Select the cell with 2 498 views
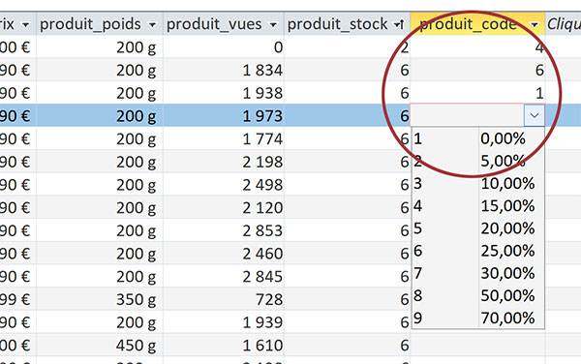This screenshot has height=364, width=581. (x=224, y=185)
